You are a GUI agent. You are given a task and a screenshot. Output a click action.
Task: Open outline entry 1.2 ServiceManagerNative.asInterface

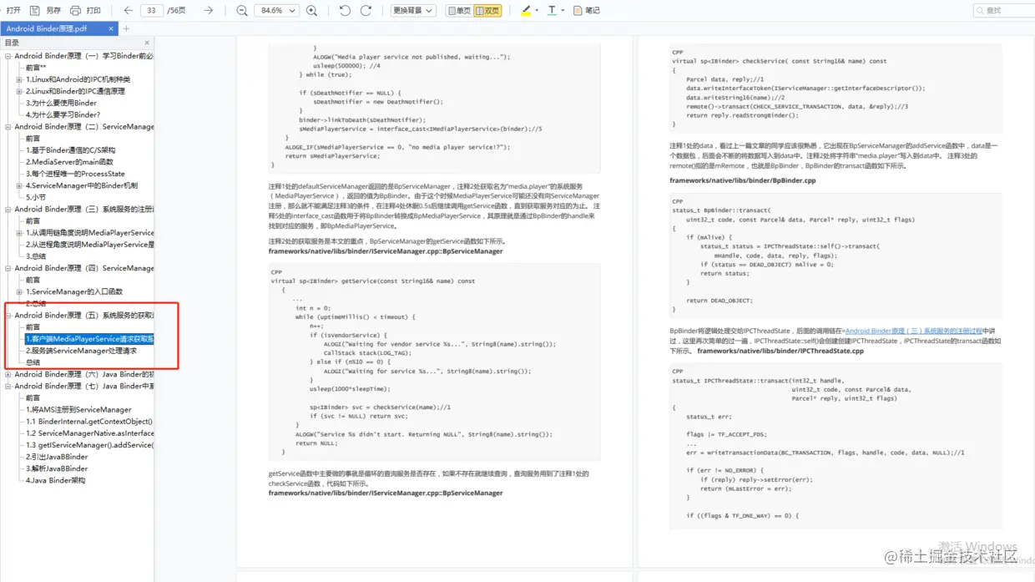[x=89, y=433]
